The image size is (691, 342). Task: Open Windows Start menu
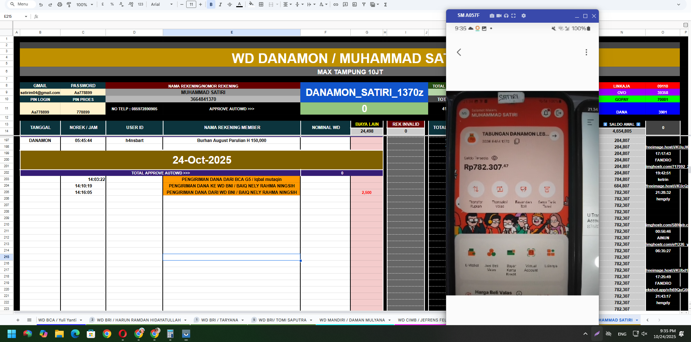pyautogui.click(x=12, y=334)
